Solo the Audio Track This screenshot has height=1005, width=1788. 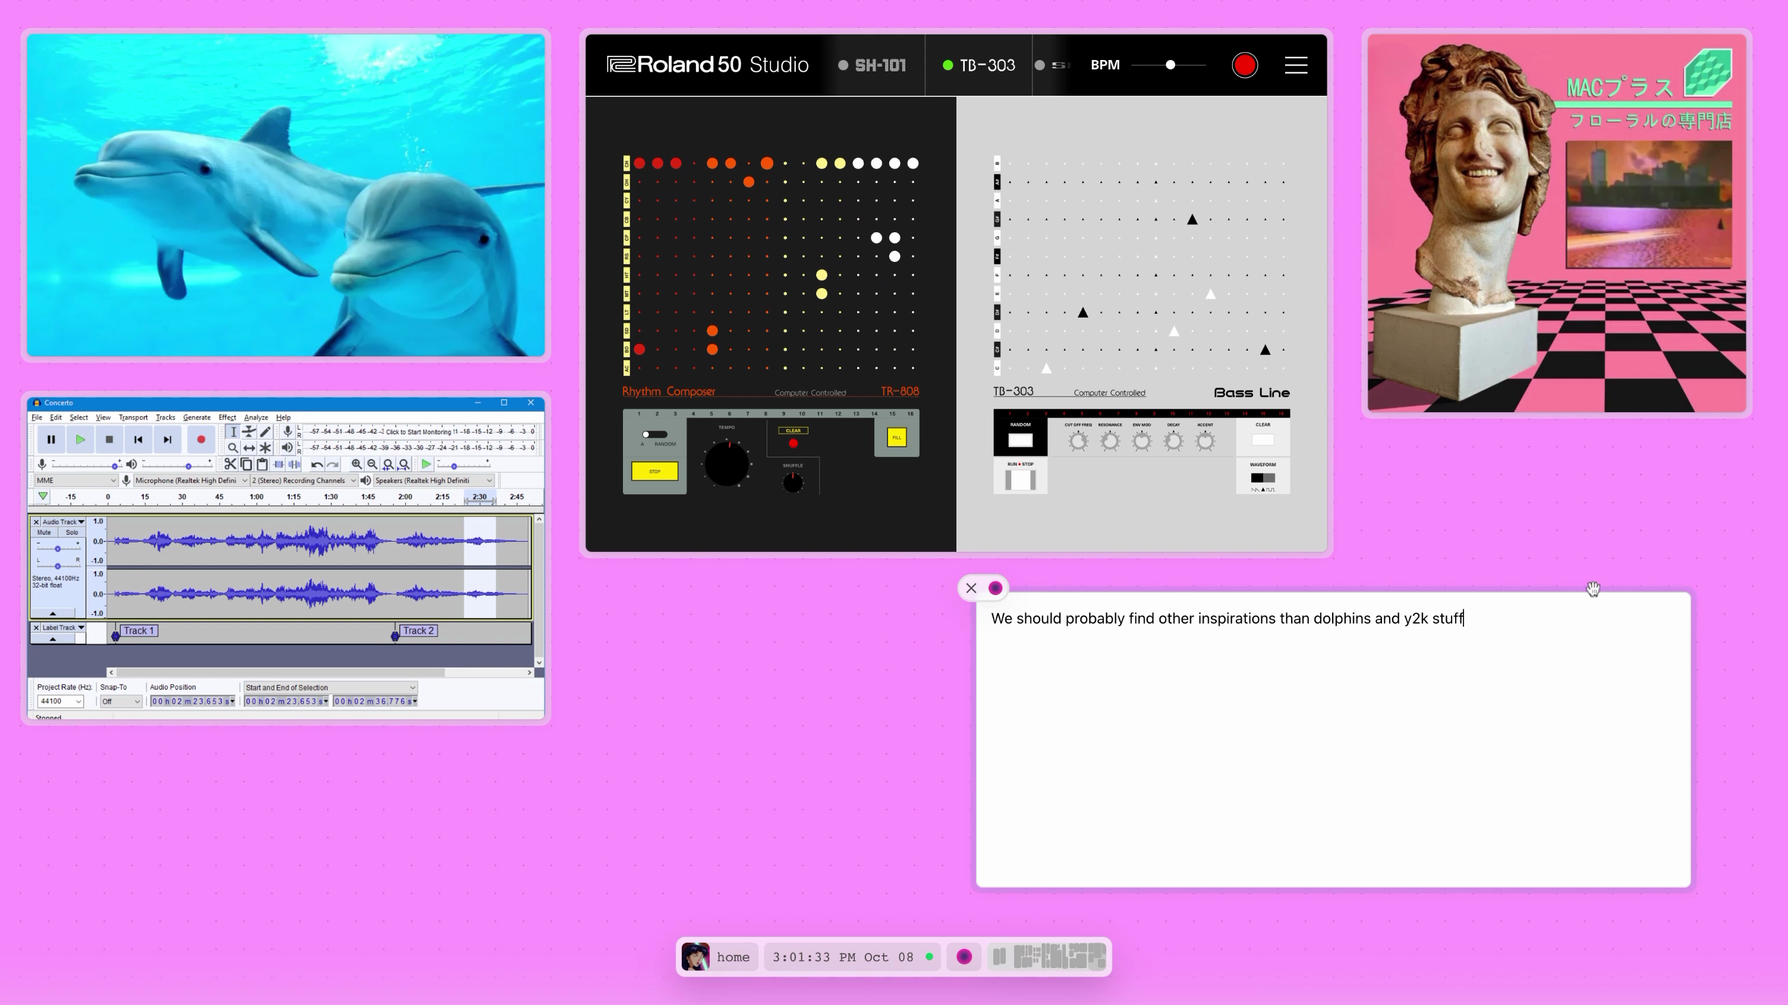(x=71, y=533)
